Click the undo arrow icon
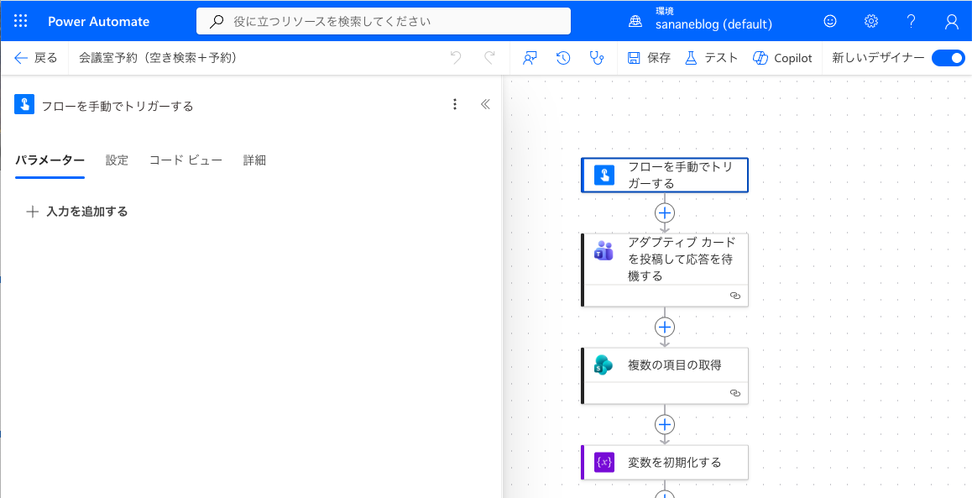 point(456,58)
